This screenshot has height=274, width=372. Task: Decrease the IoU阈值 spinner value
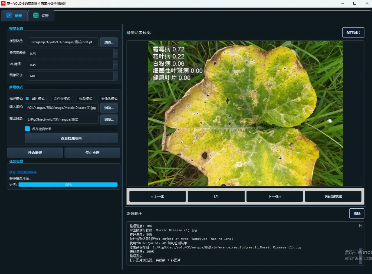(115, 67)
